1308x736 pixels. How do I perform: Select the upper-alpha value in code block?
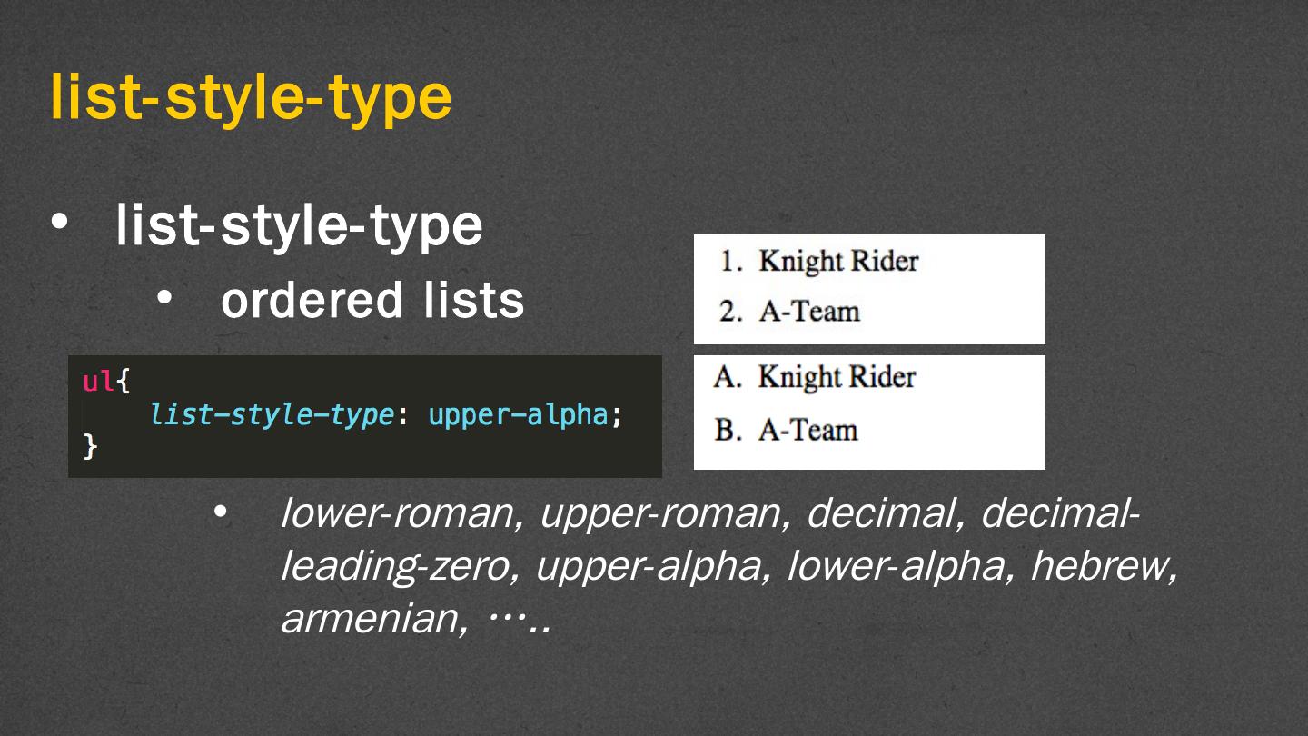(x=517, y=414)
